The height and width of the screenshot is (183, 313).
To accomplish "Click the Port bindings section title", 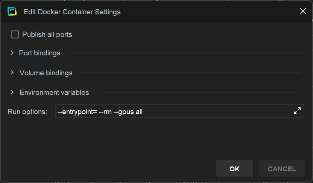I will [40, 53].
